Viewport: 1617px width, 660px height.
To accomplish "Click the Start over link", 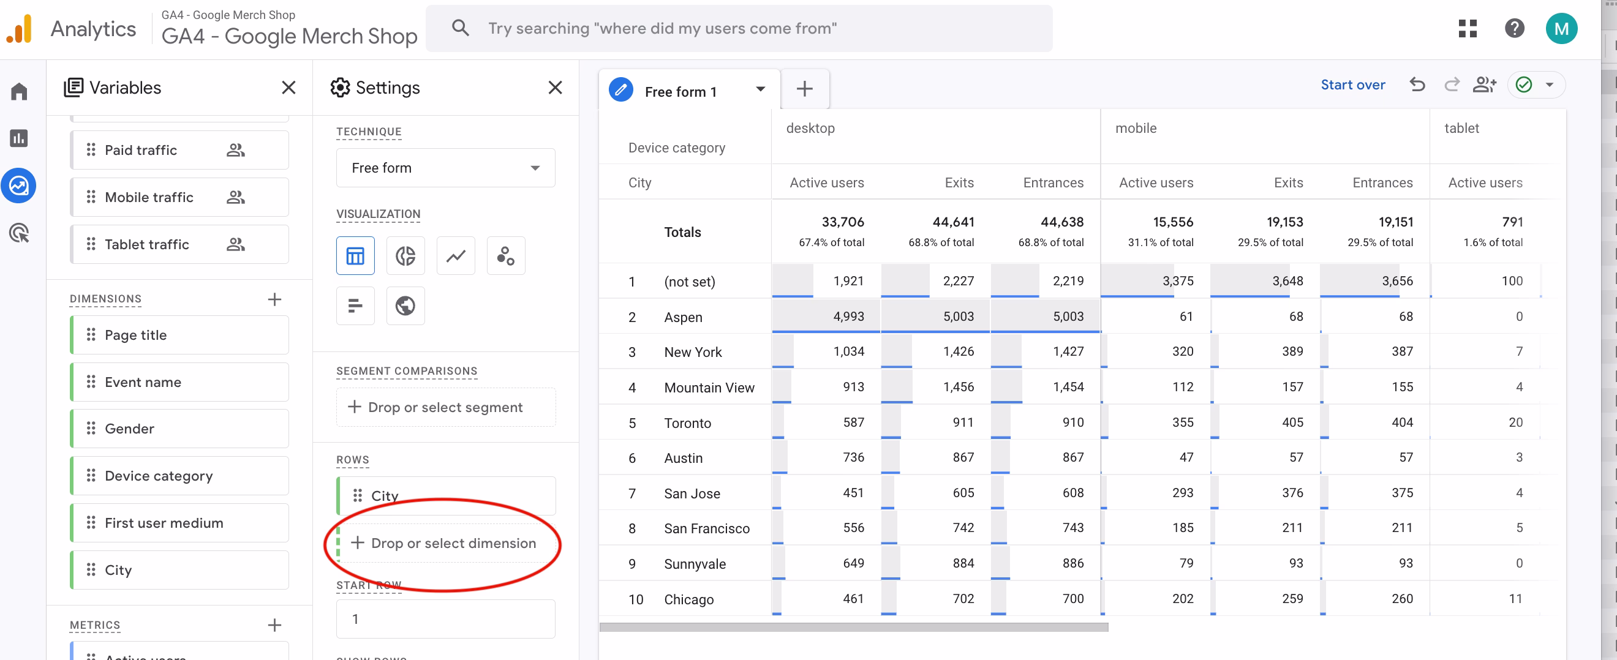I will click(1352, 84).
